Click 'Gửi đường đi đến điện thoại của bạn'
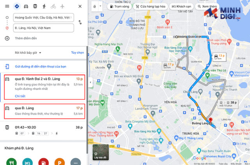The image size is (250, 165). tap(41, 67)
